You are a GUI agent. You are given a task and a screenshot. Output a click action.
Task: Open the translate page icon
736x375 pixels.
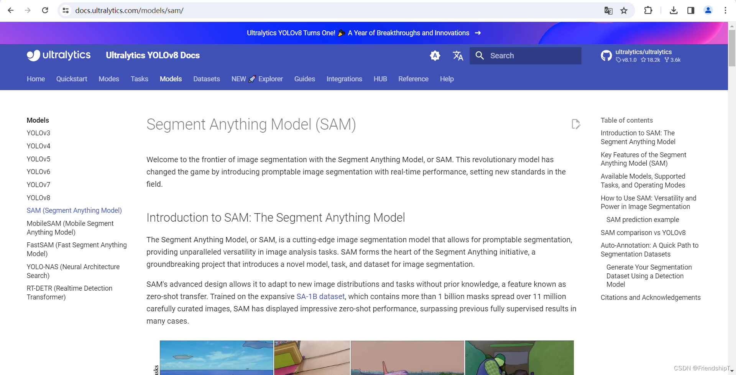click(608, 10)
